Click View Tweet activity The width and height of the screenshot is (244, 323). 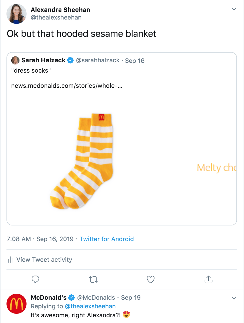click(x=44, y=260)
